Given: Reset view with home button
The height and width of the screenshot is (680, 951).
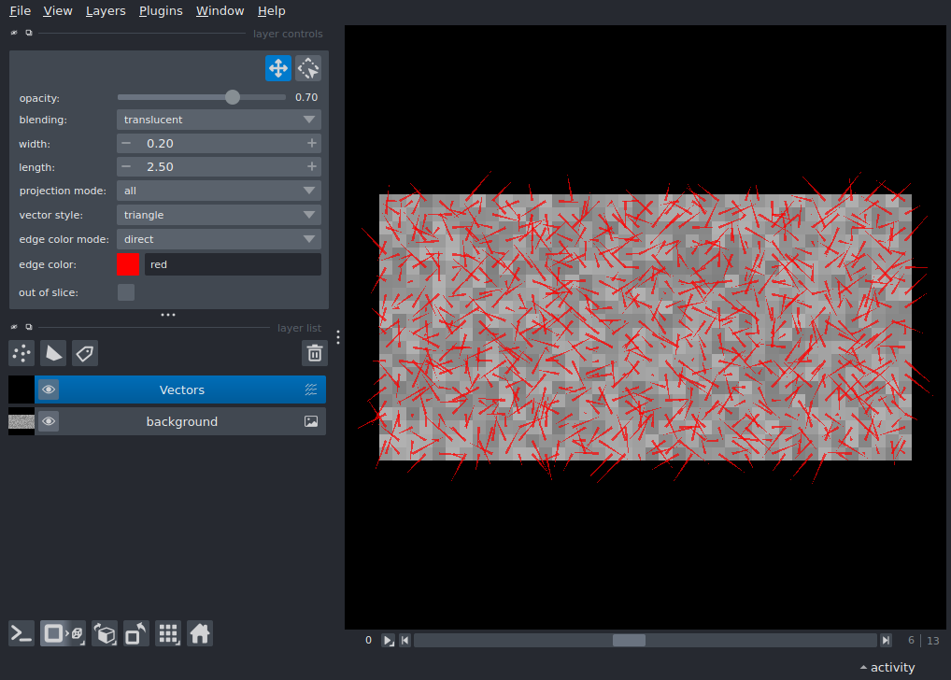Looking at the screenshot, I should pos(200,633).
